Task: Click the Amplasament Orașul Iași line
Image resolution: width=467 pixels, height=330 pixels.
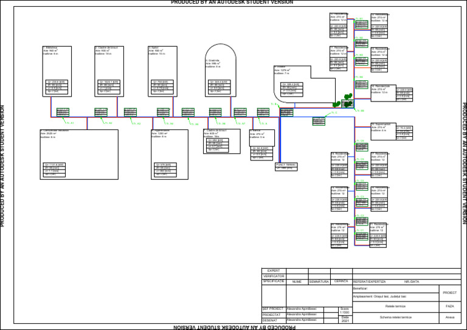Action: click(379, 297)
